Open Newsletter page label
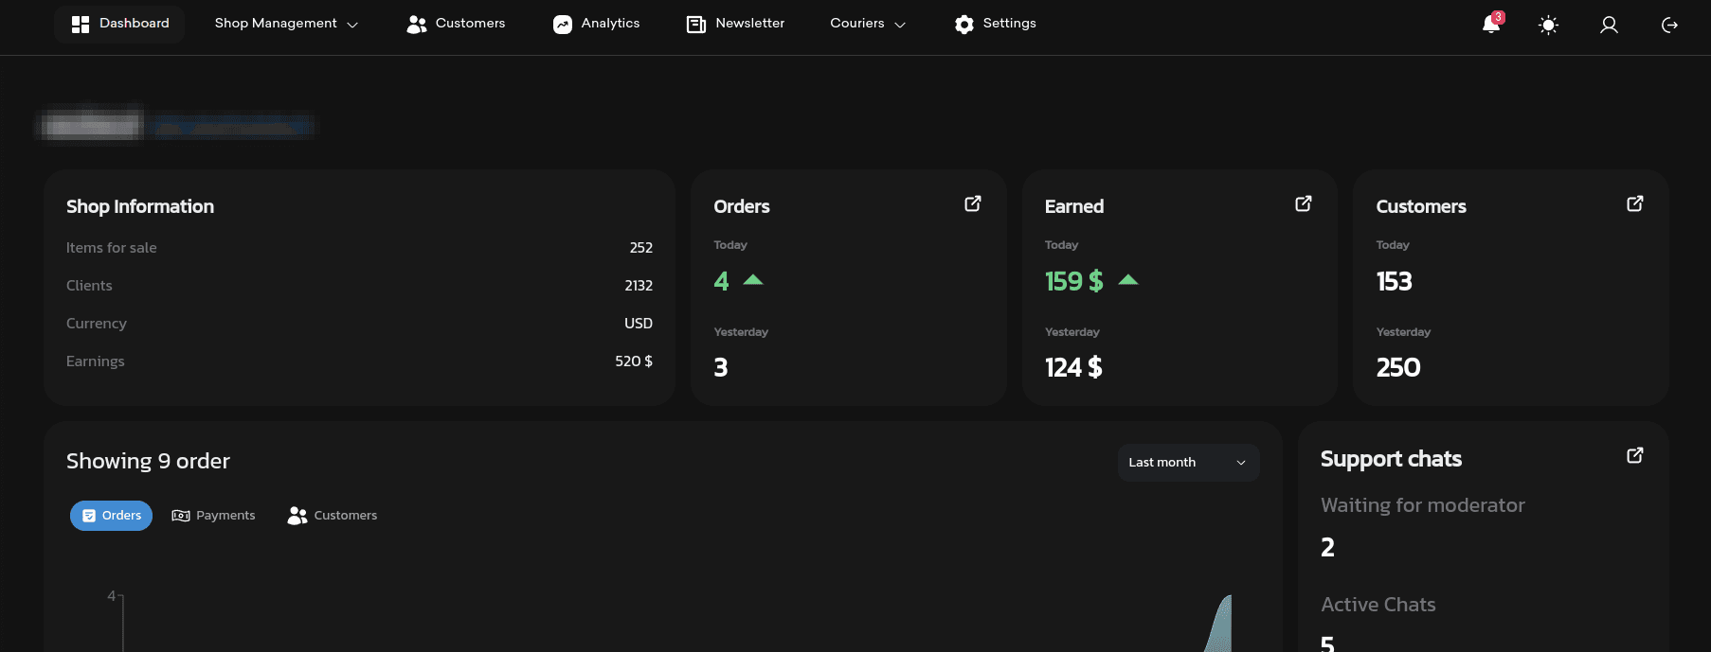Screen dimensions: 1711x652 point(750,23)
